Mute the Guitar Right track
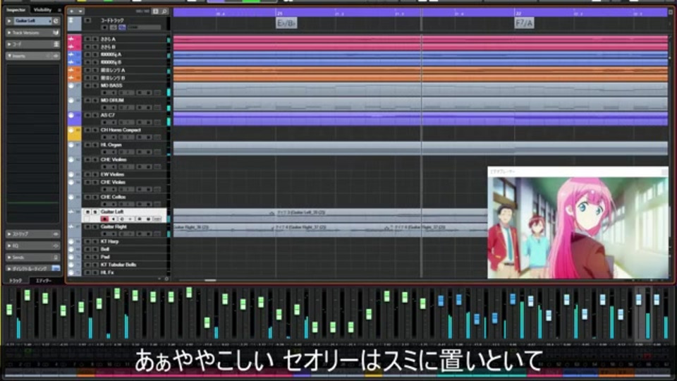Viewport: 677px width, 381px height. coord(87,226)
